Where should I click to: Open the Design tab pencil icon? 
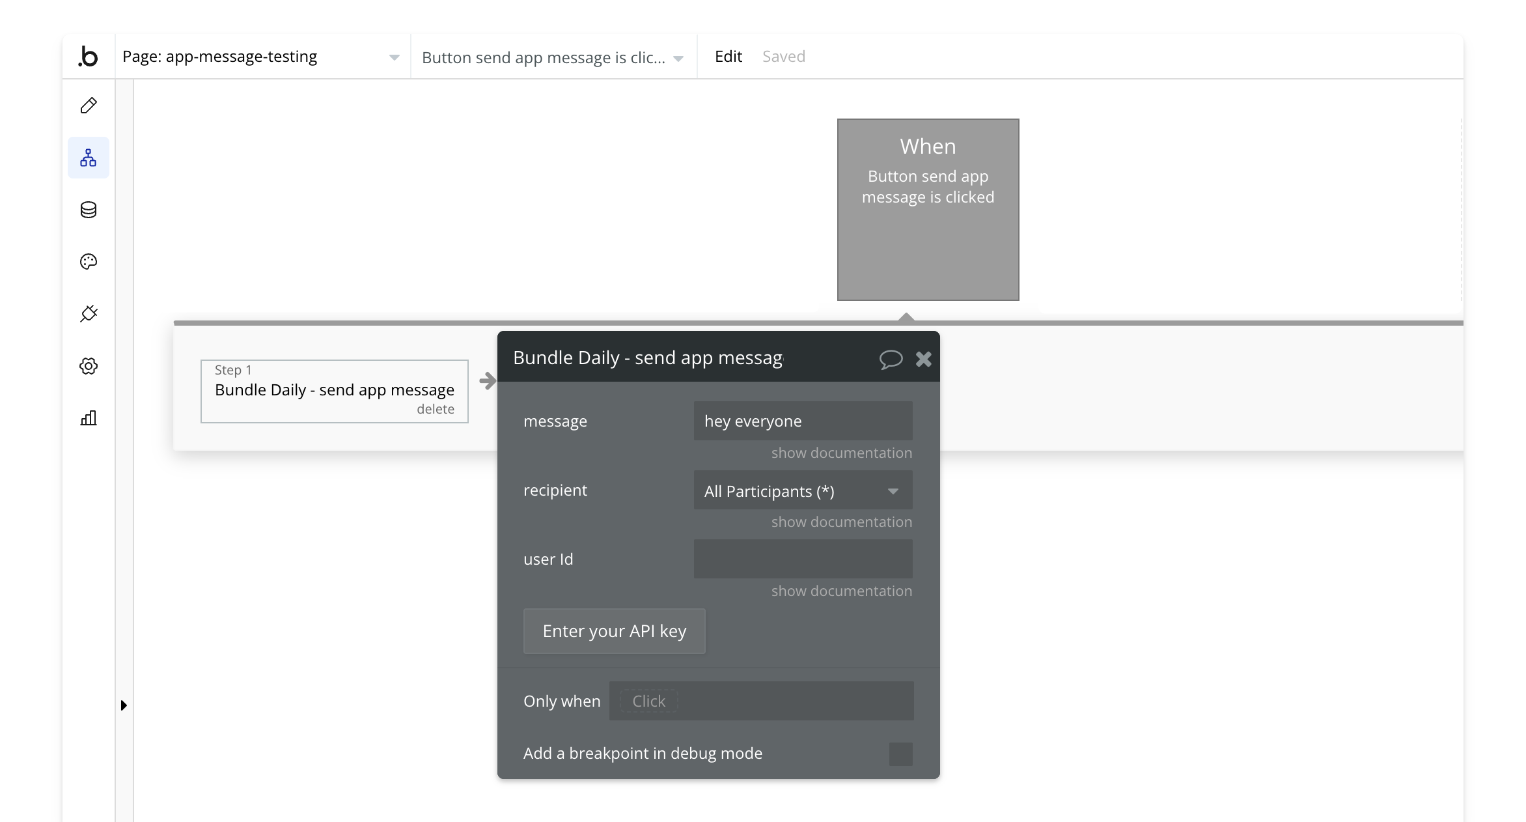(89, 106)
